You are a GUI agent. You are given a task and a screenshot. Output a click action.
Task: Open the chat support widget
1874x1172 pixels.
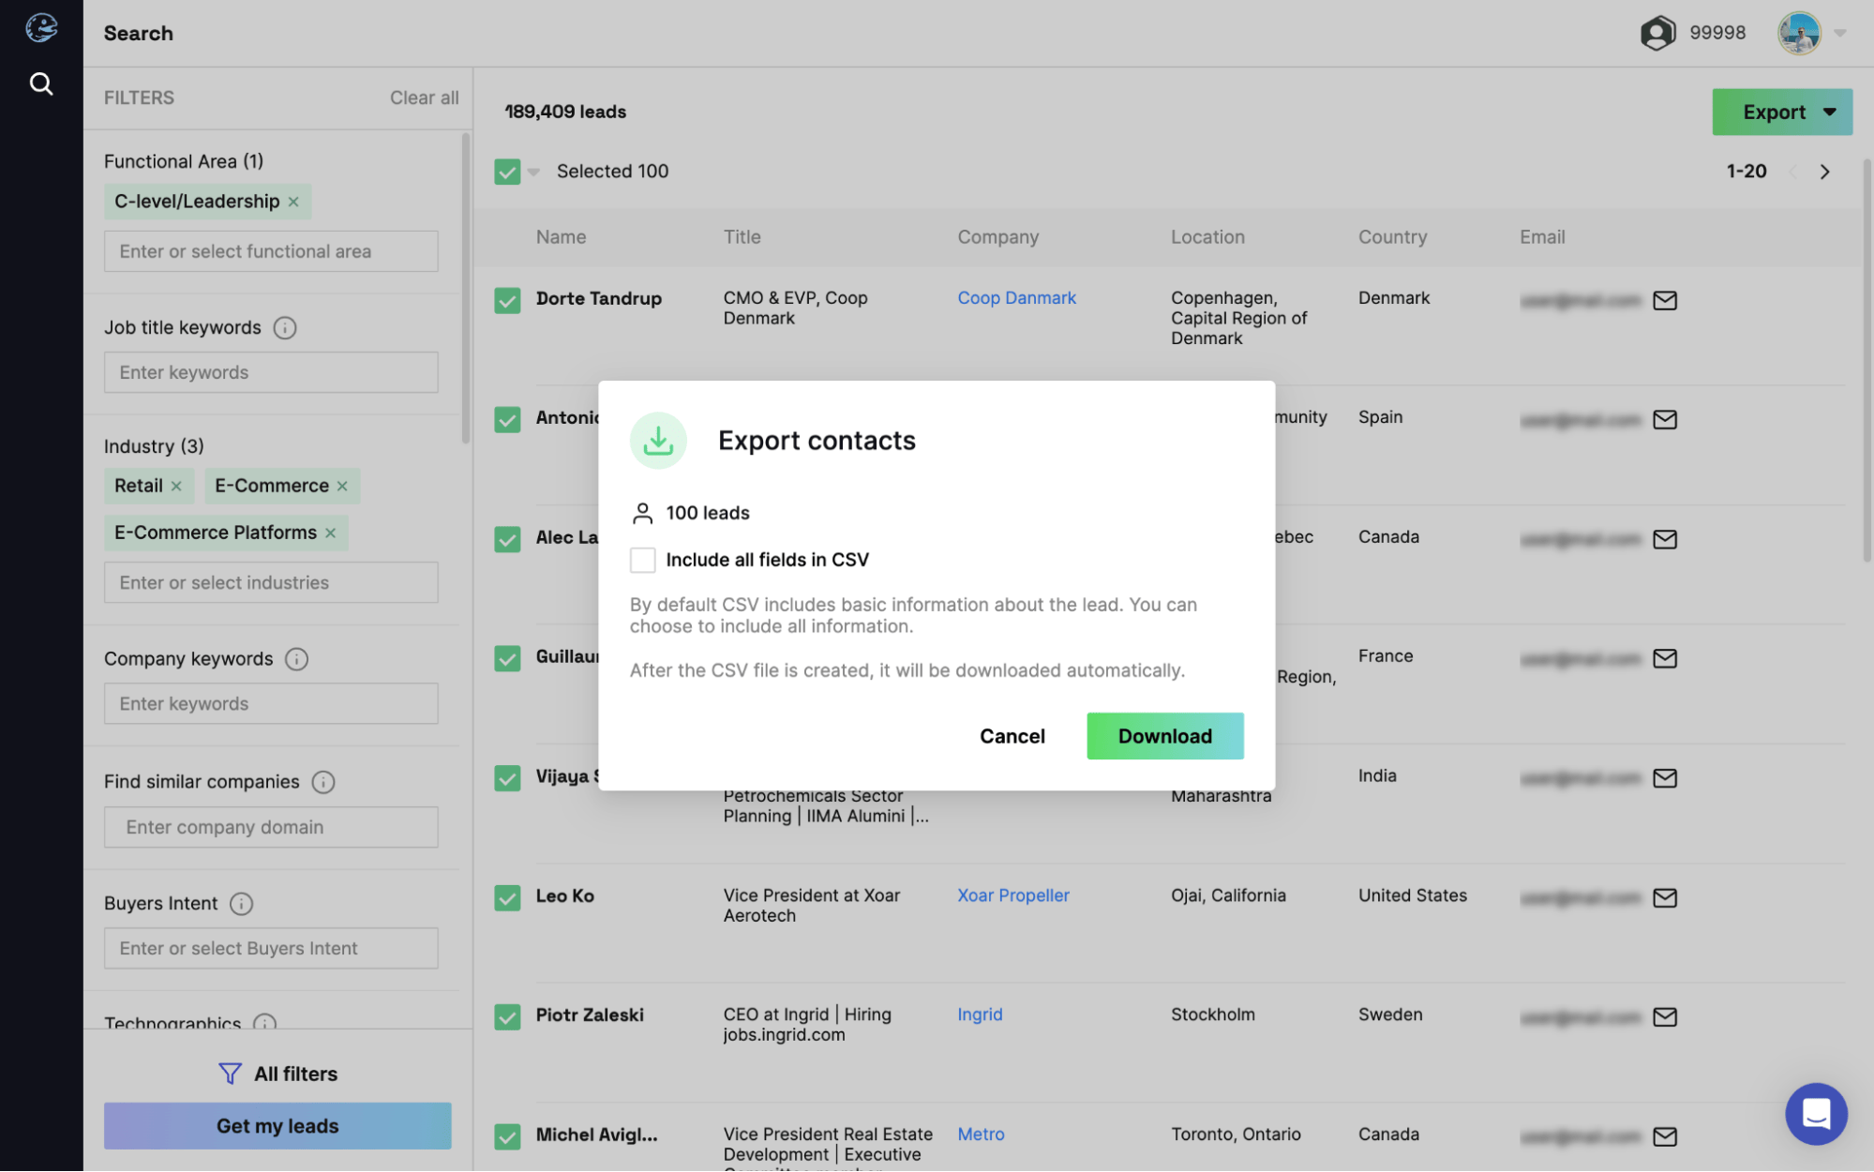point(1815,1114)
